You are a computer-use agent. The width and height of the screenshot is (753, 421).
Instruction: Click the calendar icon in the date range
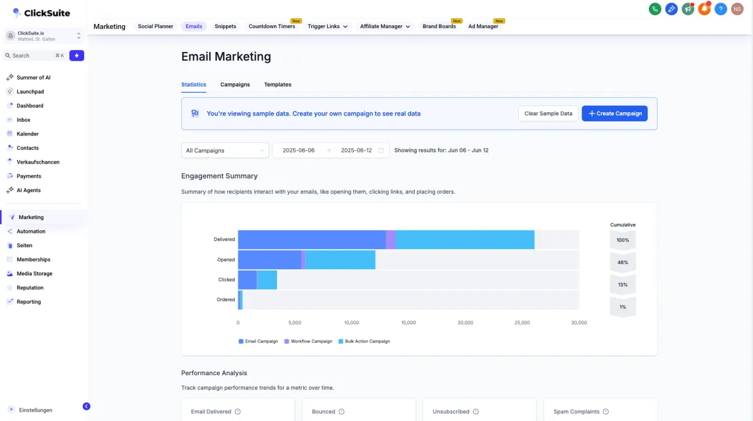(381, 151)
